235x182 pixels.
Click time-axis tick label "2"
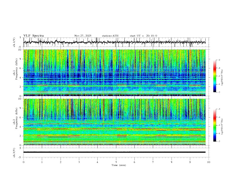click(x=61, y=162)
